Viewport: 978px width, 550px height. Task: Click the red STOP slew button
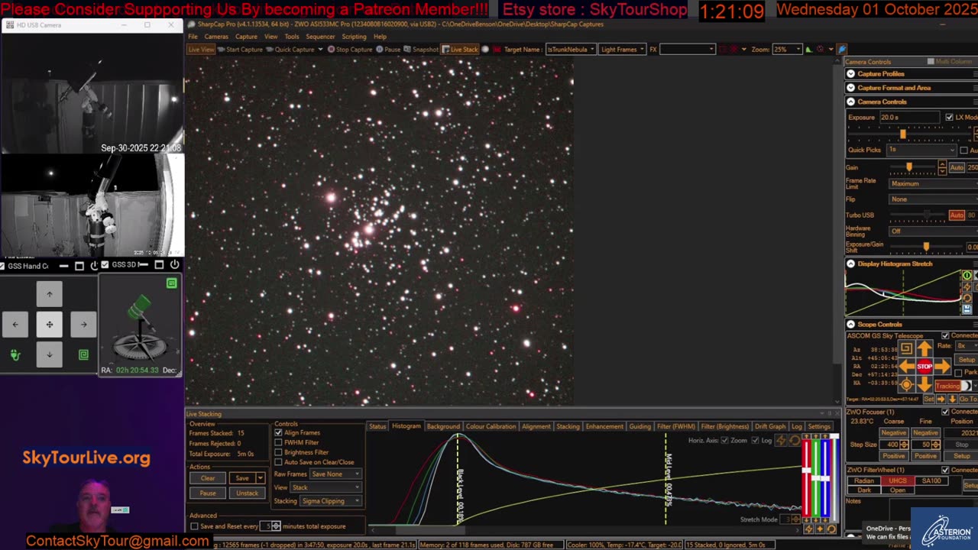point(925,367)
